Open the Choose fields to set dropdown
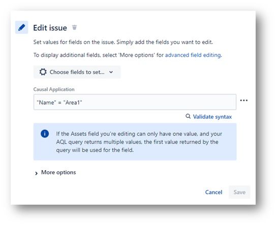 [77, 72]
